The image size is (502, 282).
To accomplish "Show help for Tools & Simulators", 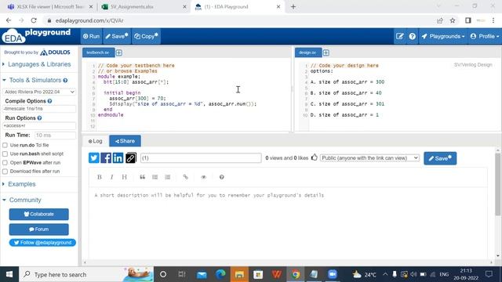I will [65, 81].
